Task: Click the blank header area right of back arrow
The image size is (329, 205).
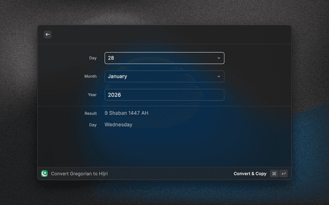Action: click(170, 35)
